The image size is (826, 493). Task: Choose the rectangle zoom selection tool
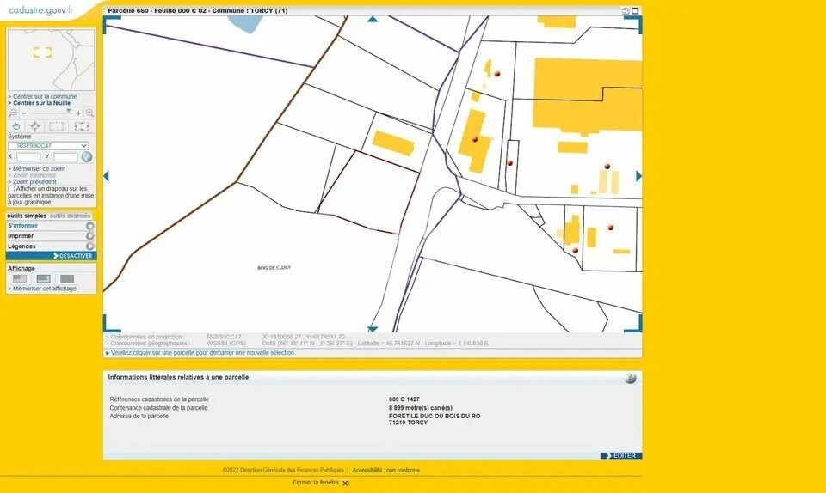(57, 126)
